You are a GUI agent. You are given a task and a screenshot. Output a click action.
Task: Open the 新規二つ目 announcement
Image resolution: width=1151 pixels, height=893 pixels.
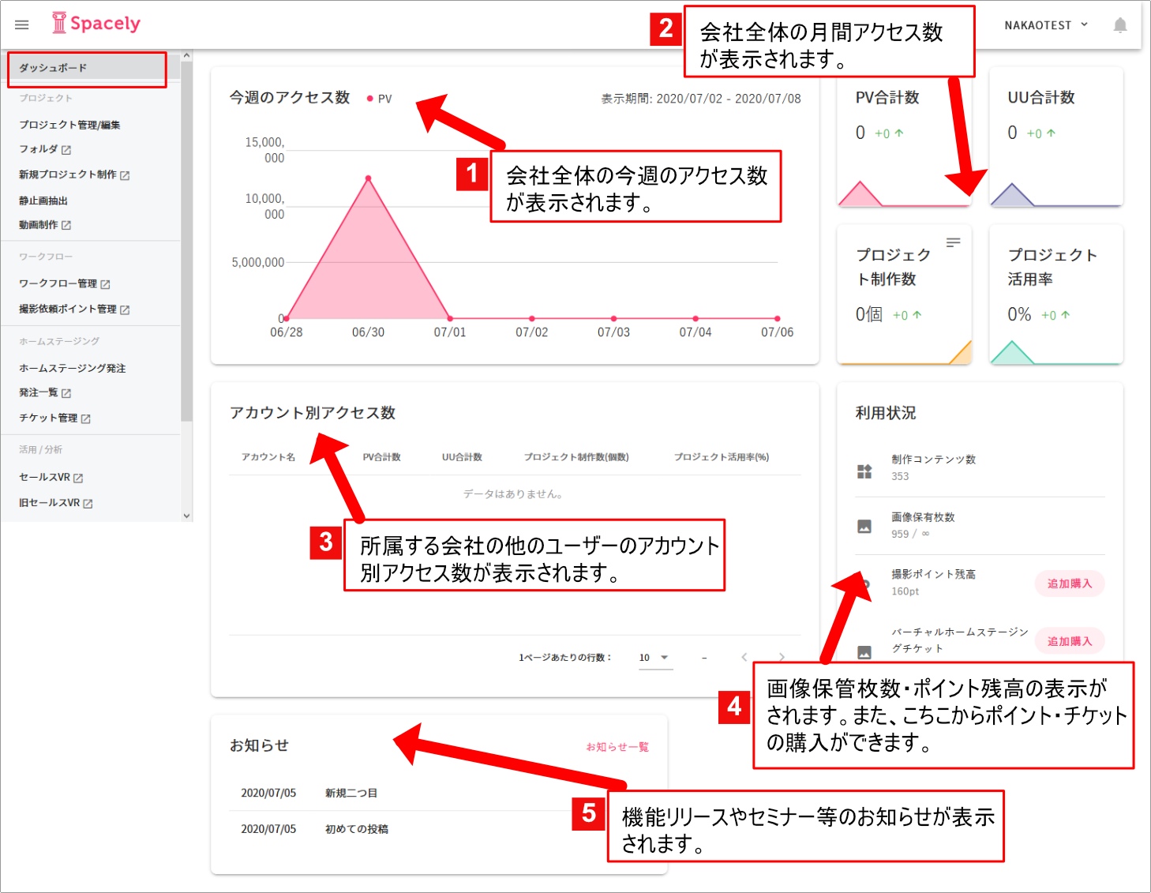[x=351, y=793]
